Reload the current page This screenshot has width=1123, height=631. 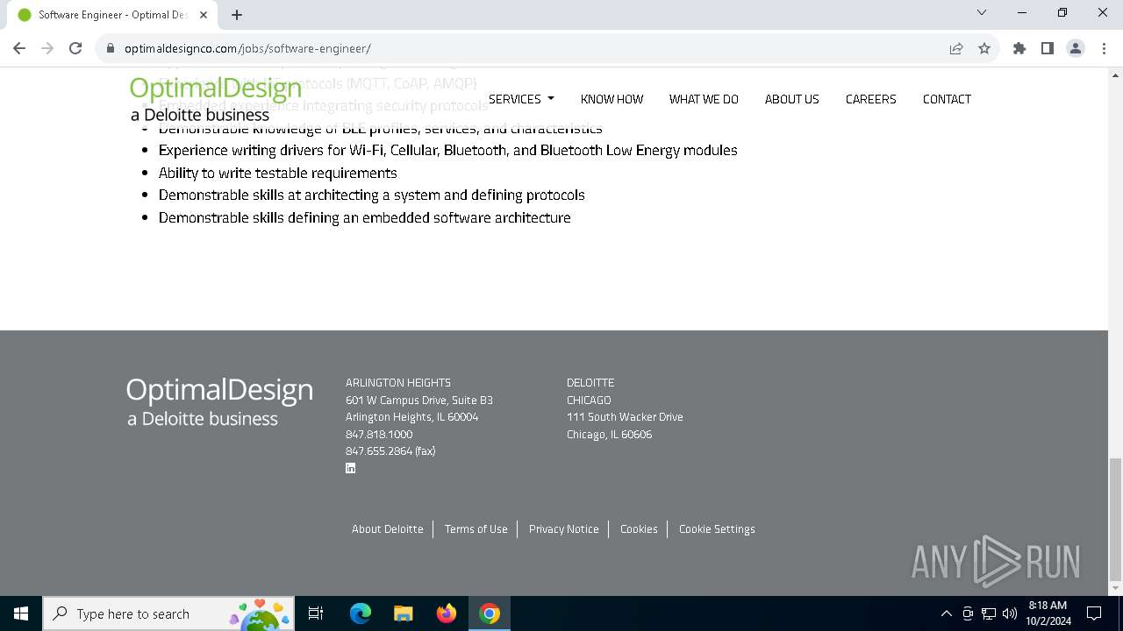point(75,48)
